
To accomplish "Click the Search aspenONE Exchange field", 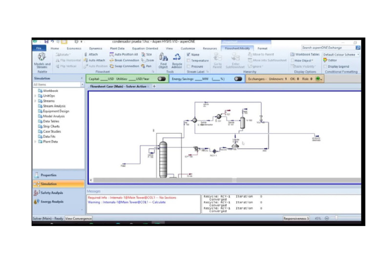I will [328, 48].
